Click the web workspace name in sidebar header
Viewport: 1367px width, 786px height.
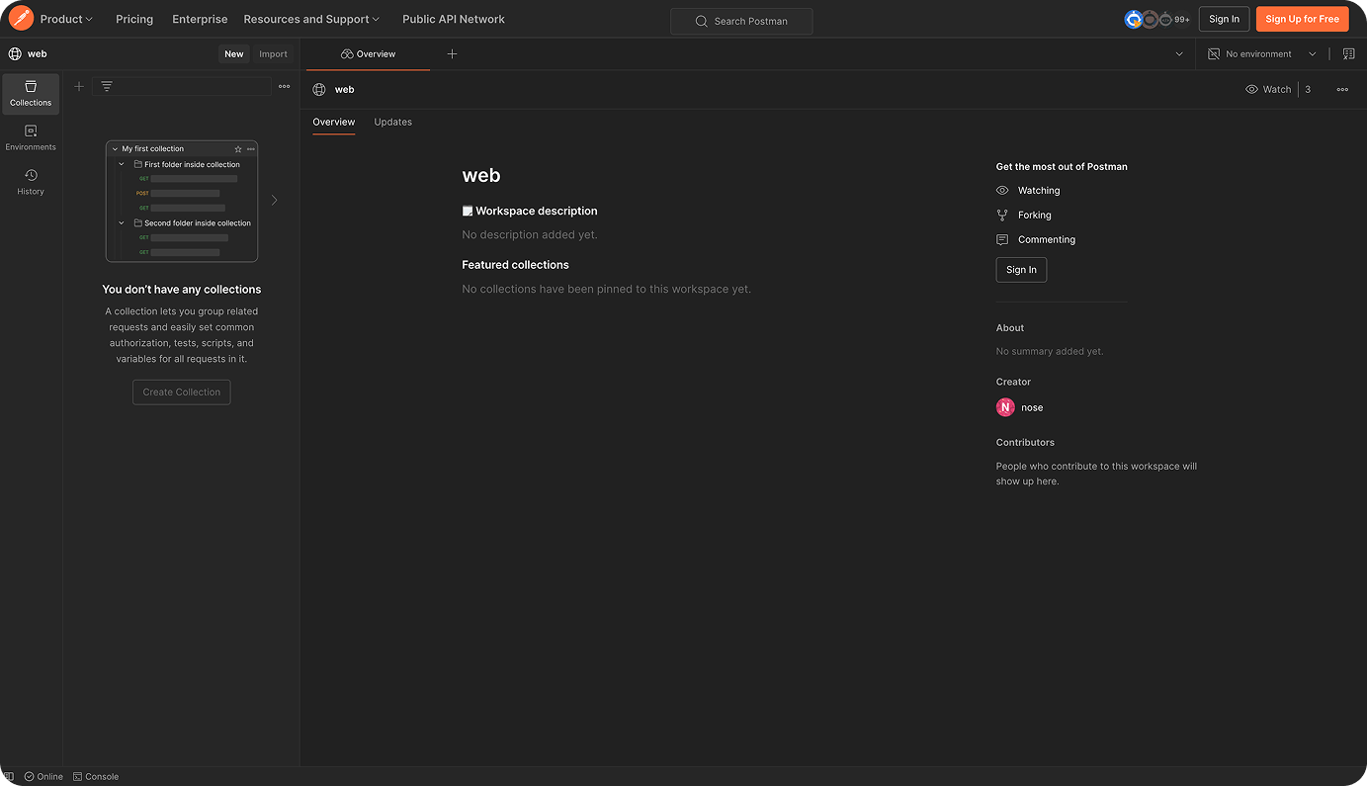coord(38,54)
